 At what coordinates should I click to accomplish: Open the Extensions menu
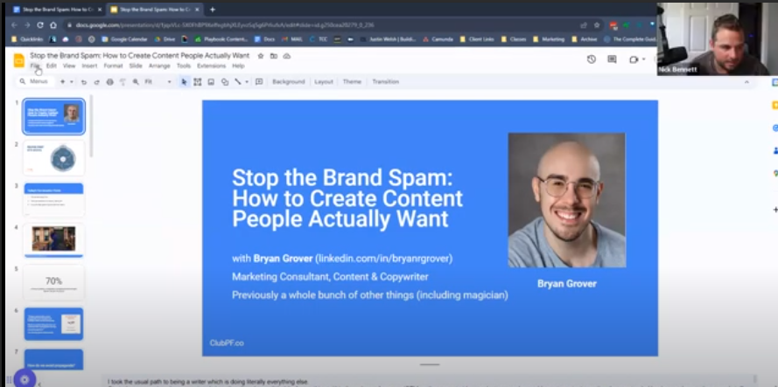click(x=212, y=66)
